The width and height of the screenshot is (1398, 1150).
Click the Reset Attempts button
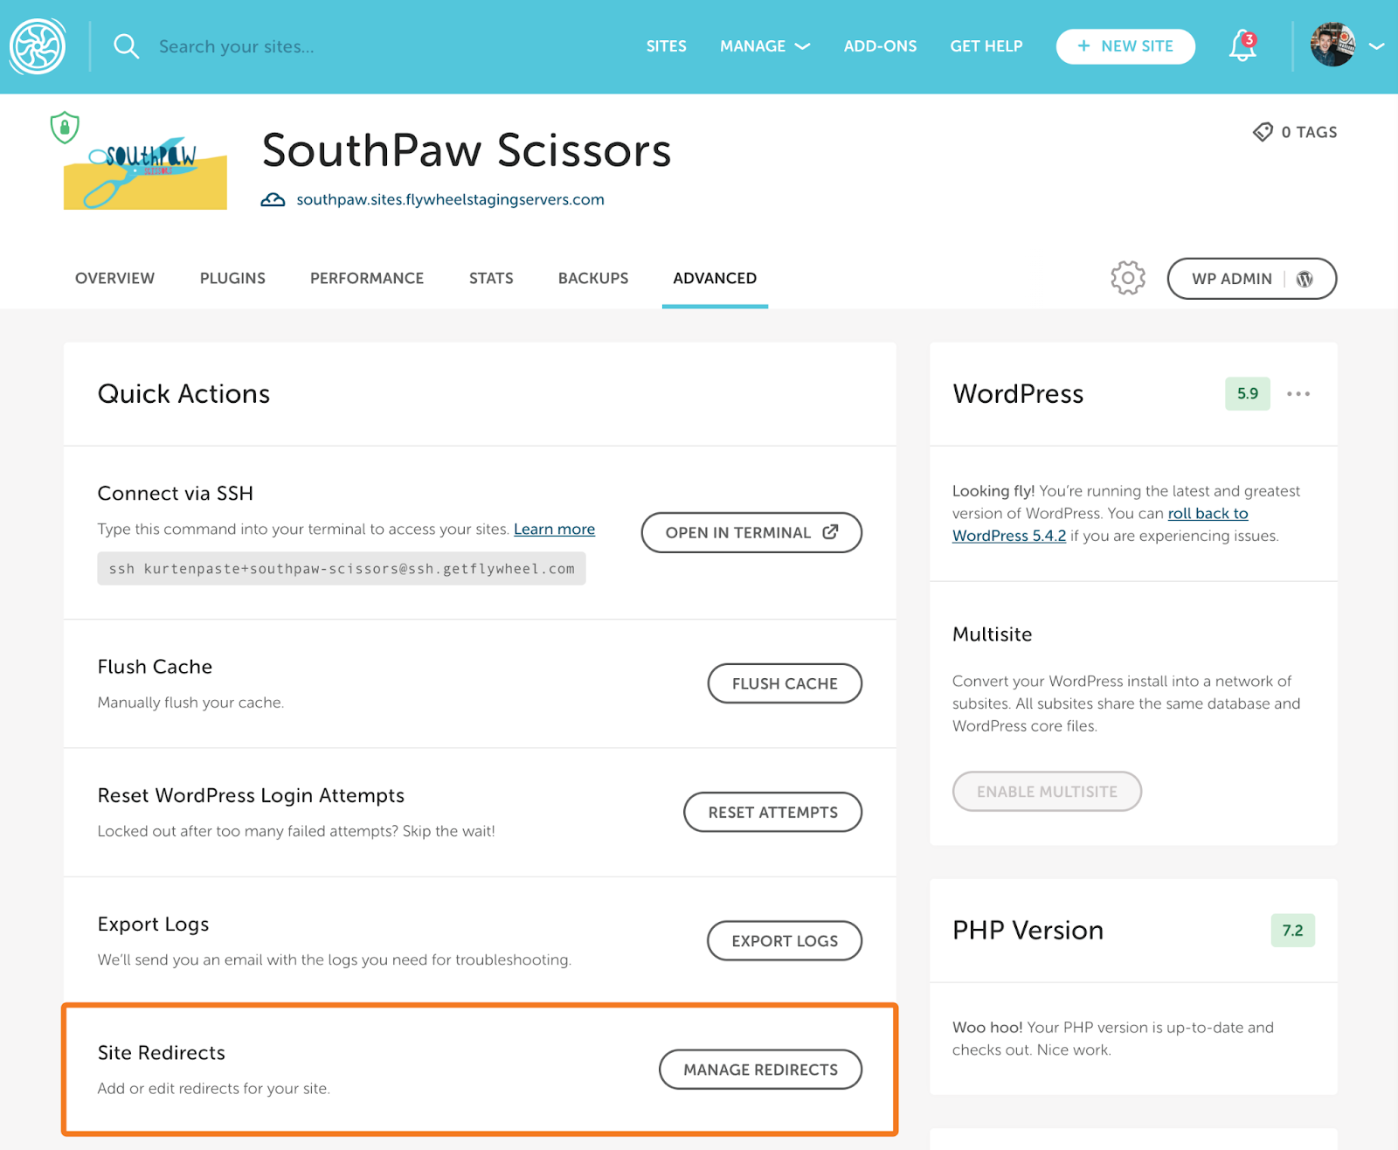772,812
